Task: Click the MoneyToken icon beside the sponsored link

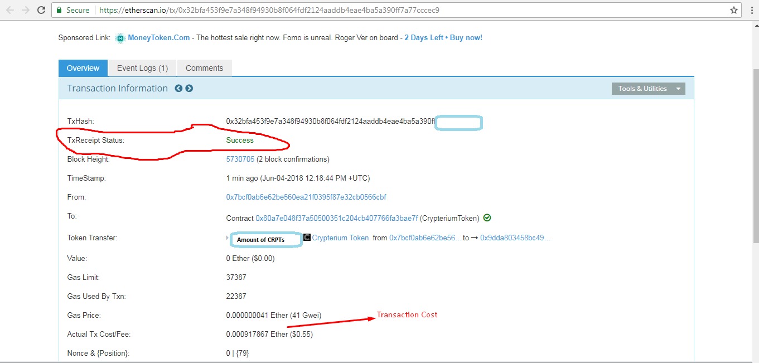Action: 119,37
